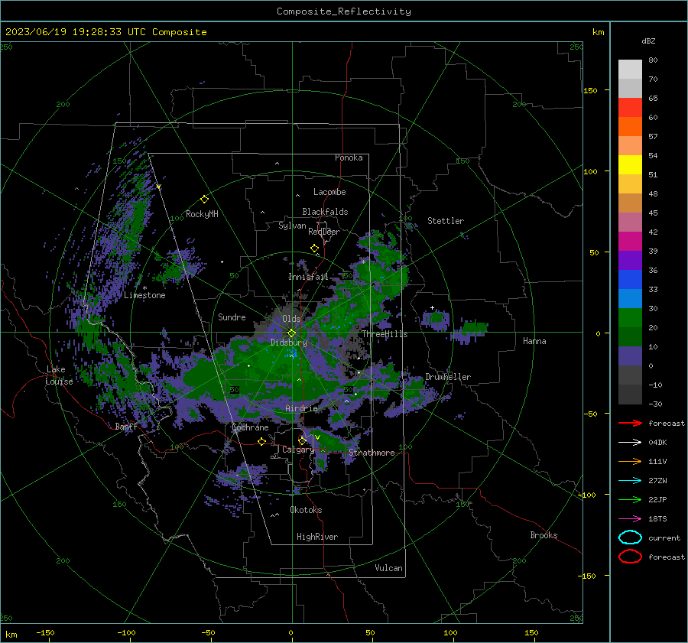
Task: Click the red forecast ellipse icon
Action: point(630,557)
